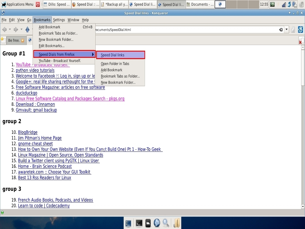Open the View menu

(21, 20)
